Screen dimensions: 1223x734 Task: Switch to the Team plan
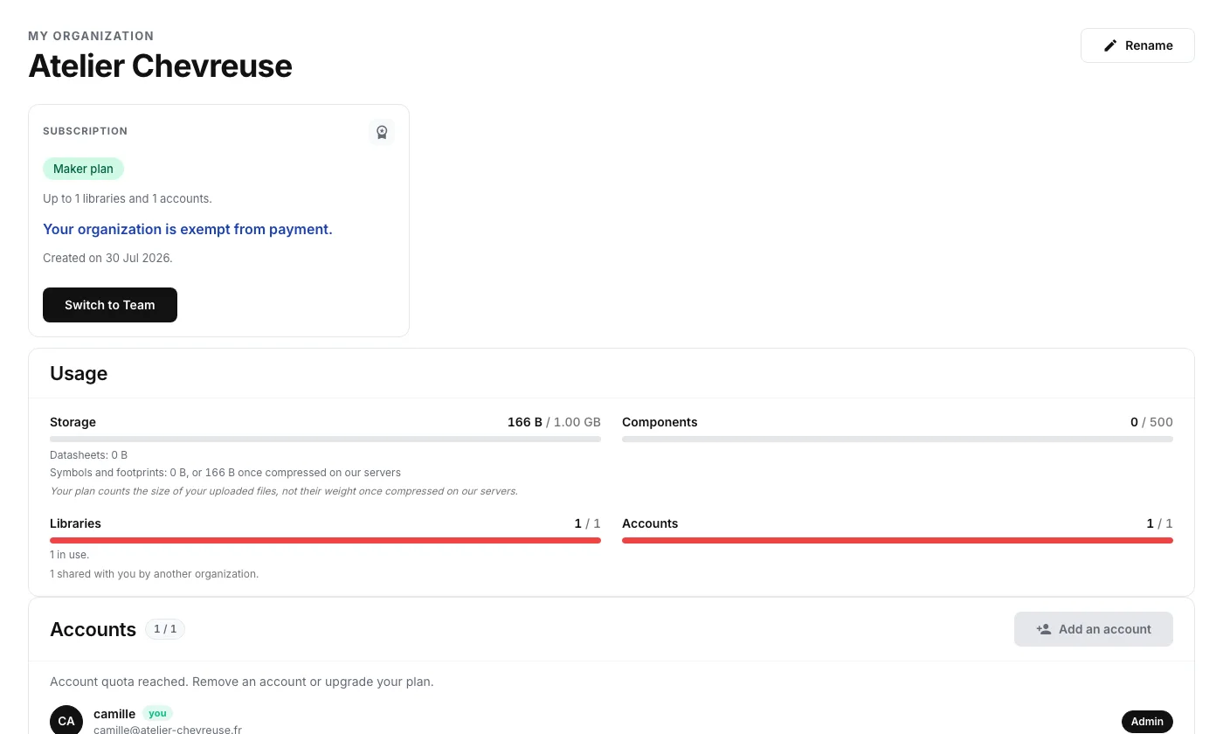coord(110,305)
